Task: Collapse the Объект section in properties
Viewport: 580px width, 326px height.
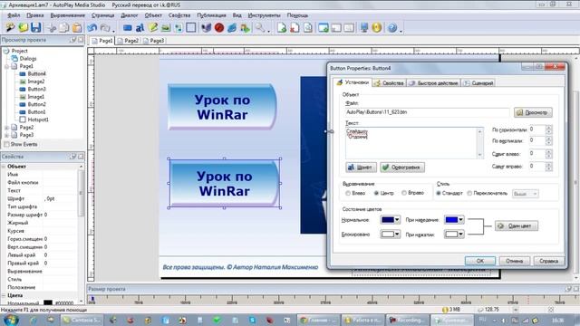Action: pos(4,167)
